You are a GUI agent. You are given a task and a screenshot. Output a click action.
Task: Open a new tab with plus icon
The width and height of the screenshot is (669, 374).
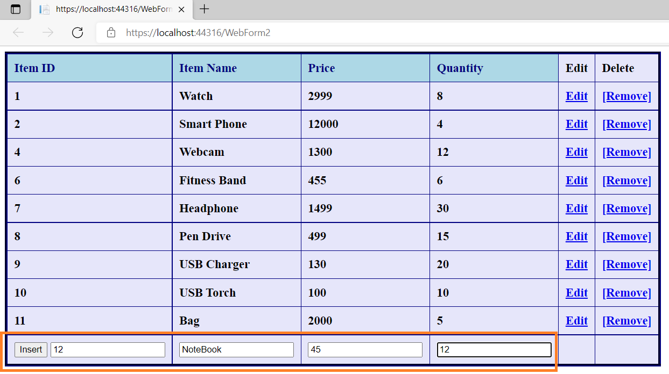205,9
